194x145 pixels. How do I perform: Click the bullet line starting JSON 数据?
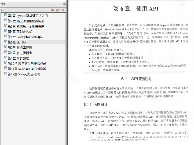(119, 62)
